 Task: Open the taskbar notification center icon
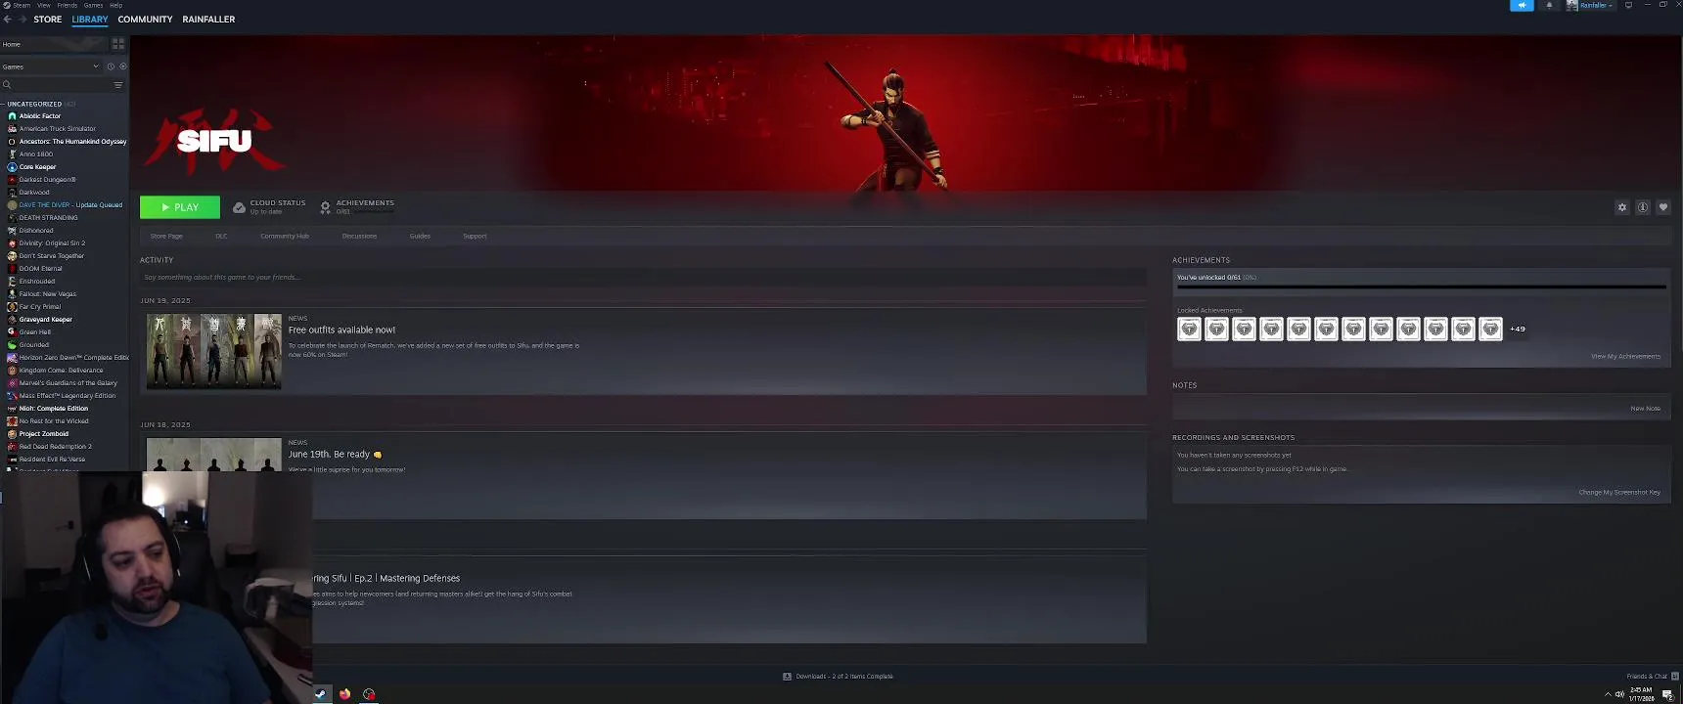click(1668, 694)
